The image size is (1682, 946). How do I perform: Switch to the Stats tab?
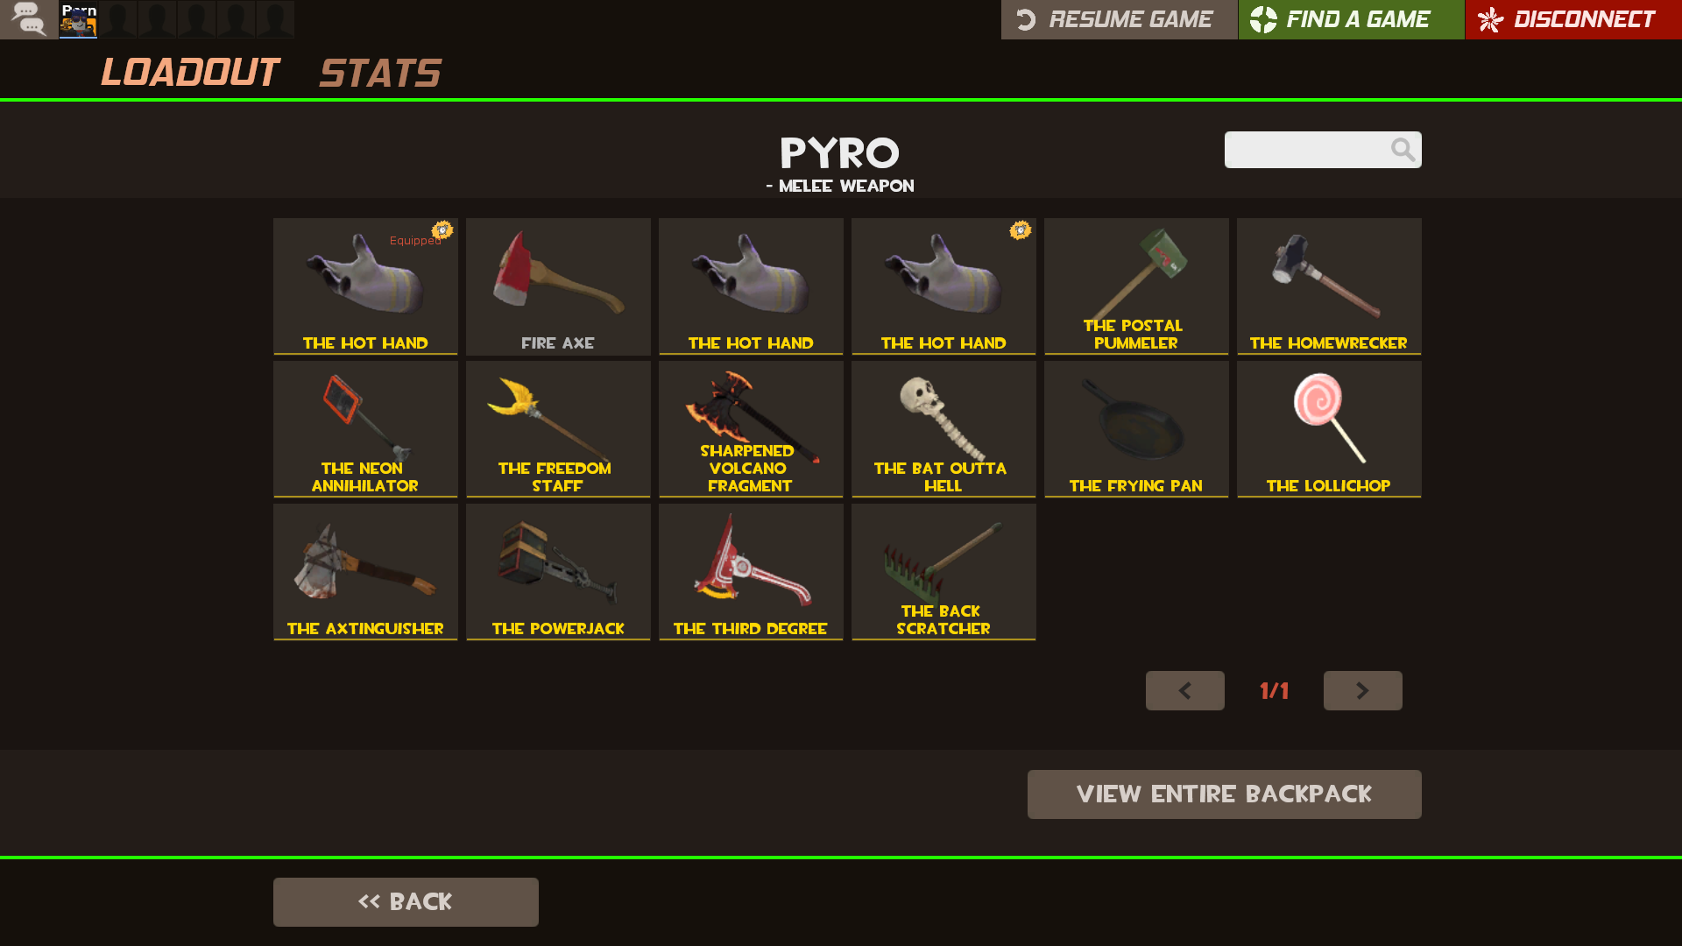[x=380, y=73]
